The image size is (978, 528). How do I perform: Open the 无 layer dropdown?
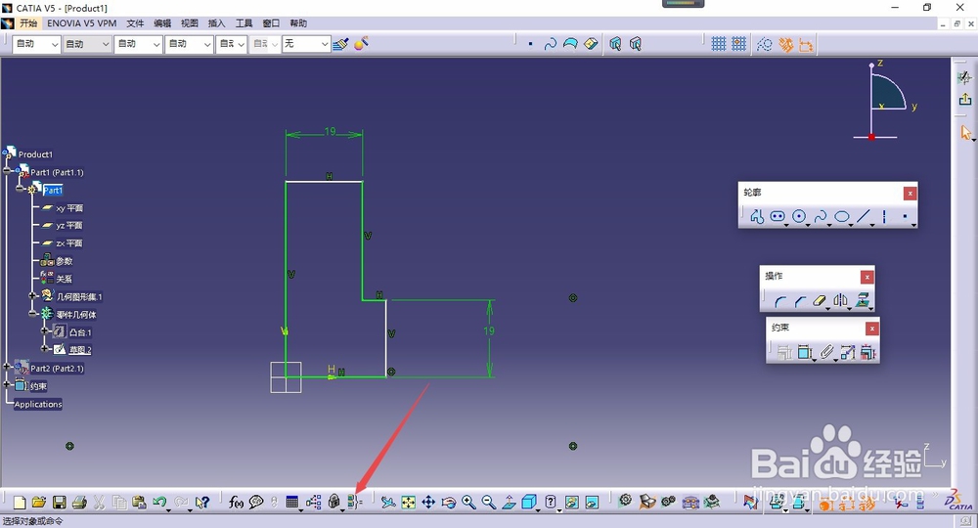305,44
